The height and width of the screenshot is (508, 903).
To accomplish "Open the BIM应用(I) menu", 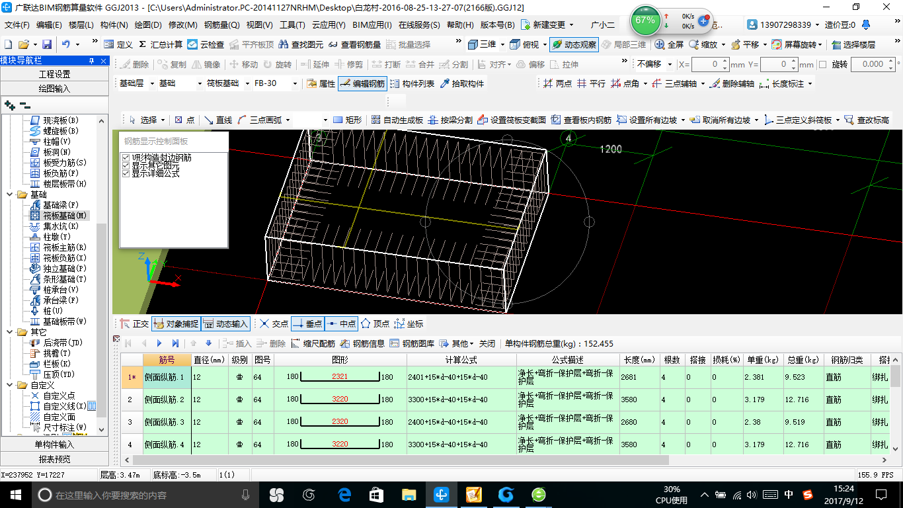I will [x=372, y=25].
